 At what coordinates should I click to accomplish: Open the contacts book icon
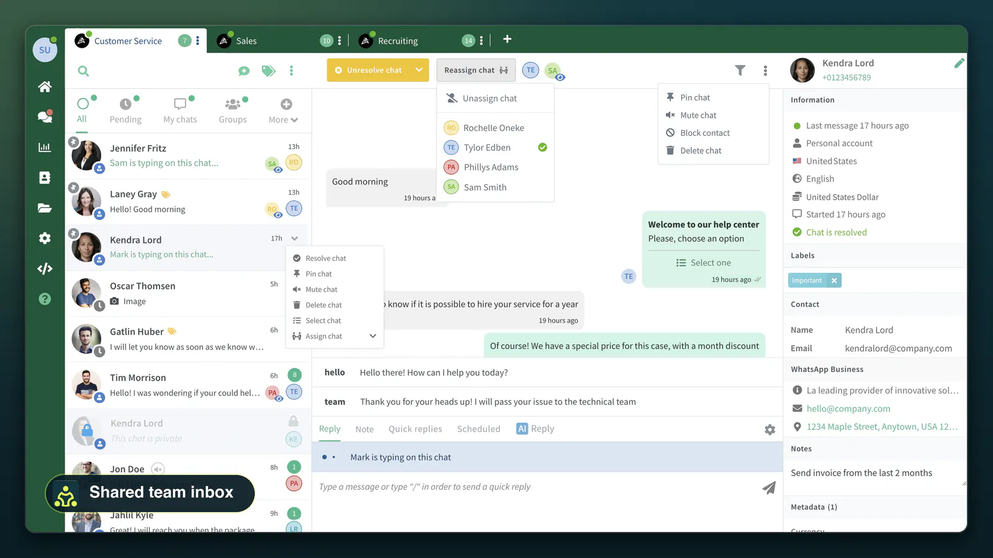click(45, 177)
